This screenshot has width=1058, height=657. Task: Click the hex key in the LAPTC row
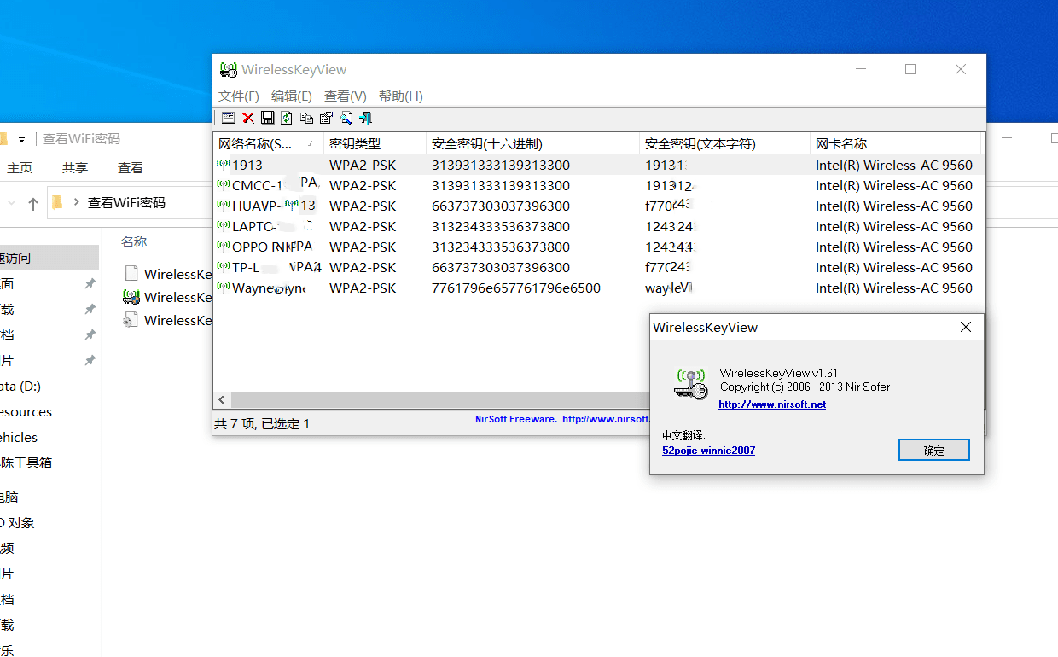tap(501, 226)
